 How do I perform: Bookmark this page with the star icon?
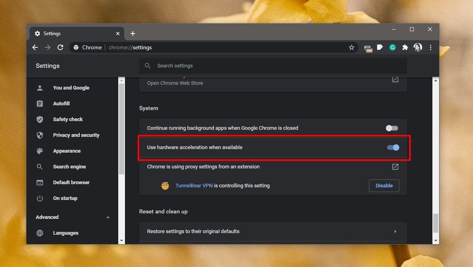click(x=352, y=47)
